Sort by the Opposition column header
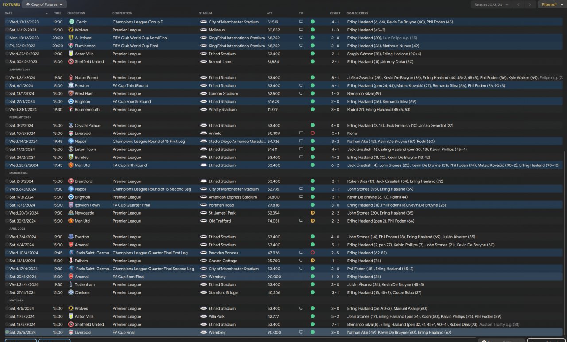Image resolution: width=567 pixels, height=342 pixels. pyautogui.click(x=77, y=13)
